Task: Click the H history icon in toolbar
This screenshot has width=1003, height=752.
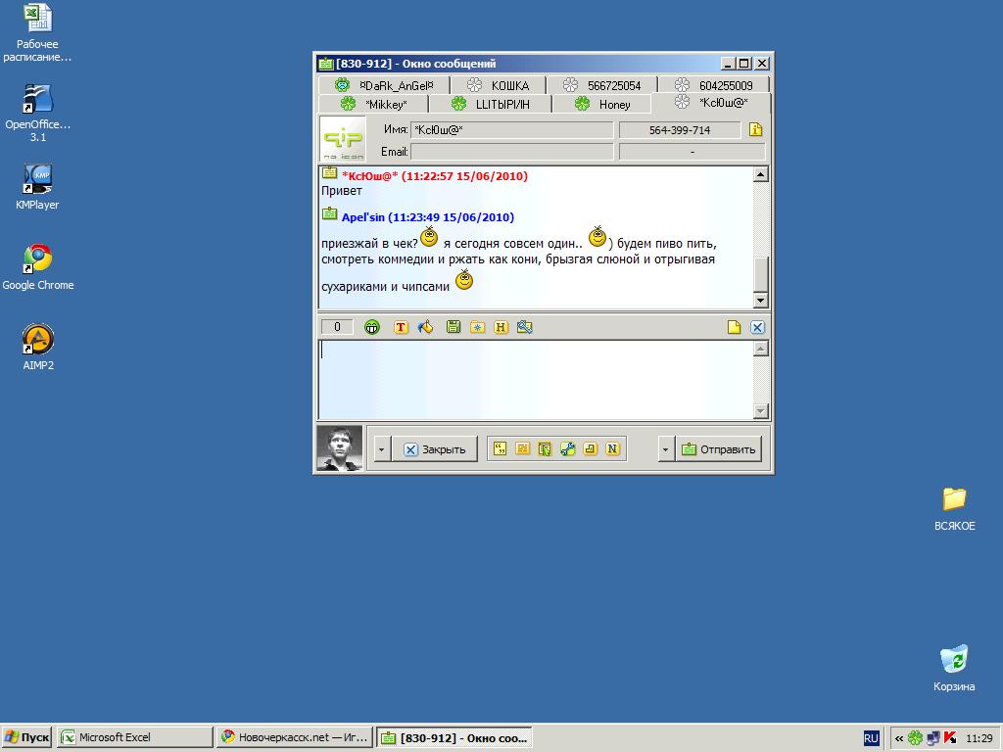Action: coord(501,327)
